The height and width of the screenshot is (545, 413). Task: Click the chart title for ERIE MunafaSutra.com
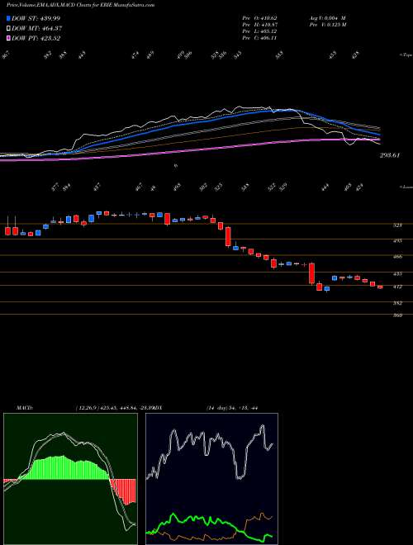(x=81, y=5)
